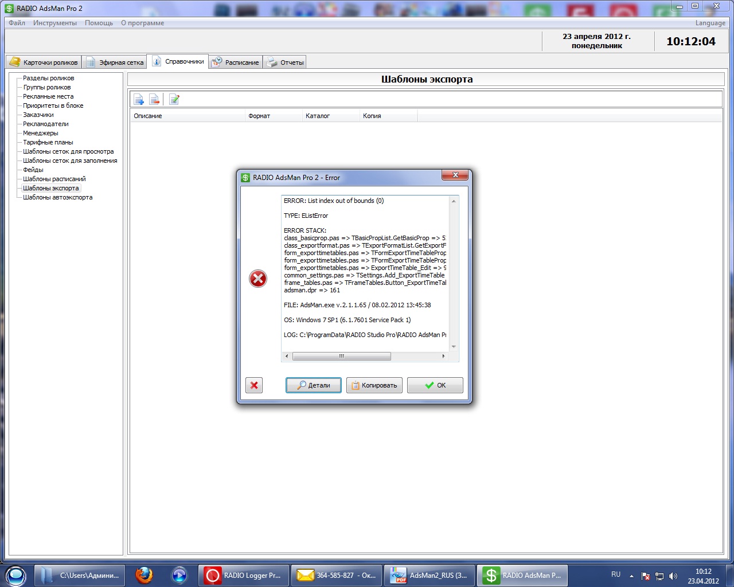
Task: Click the adsman.dpr => 161 stack line
Action: pos(312,290)
